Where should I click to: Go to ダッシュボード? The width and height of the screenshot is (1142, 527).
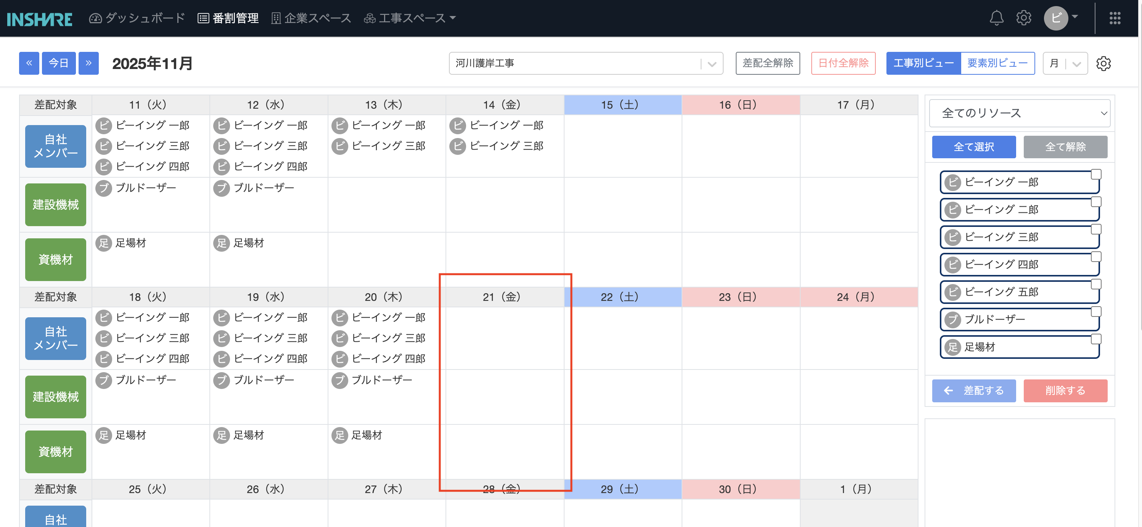(x=137, y=18)
